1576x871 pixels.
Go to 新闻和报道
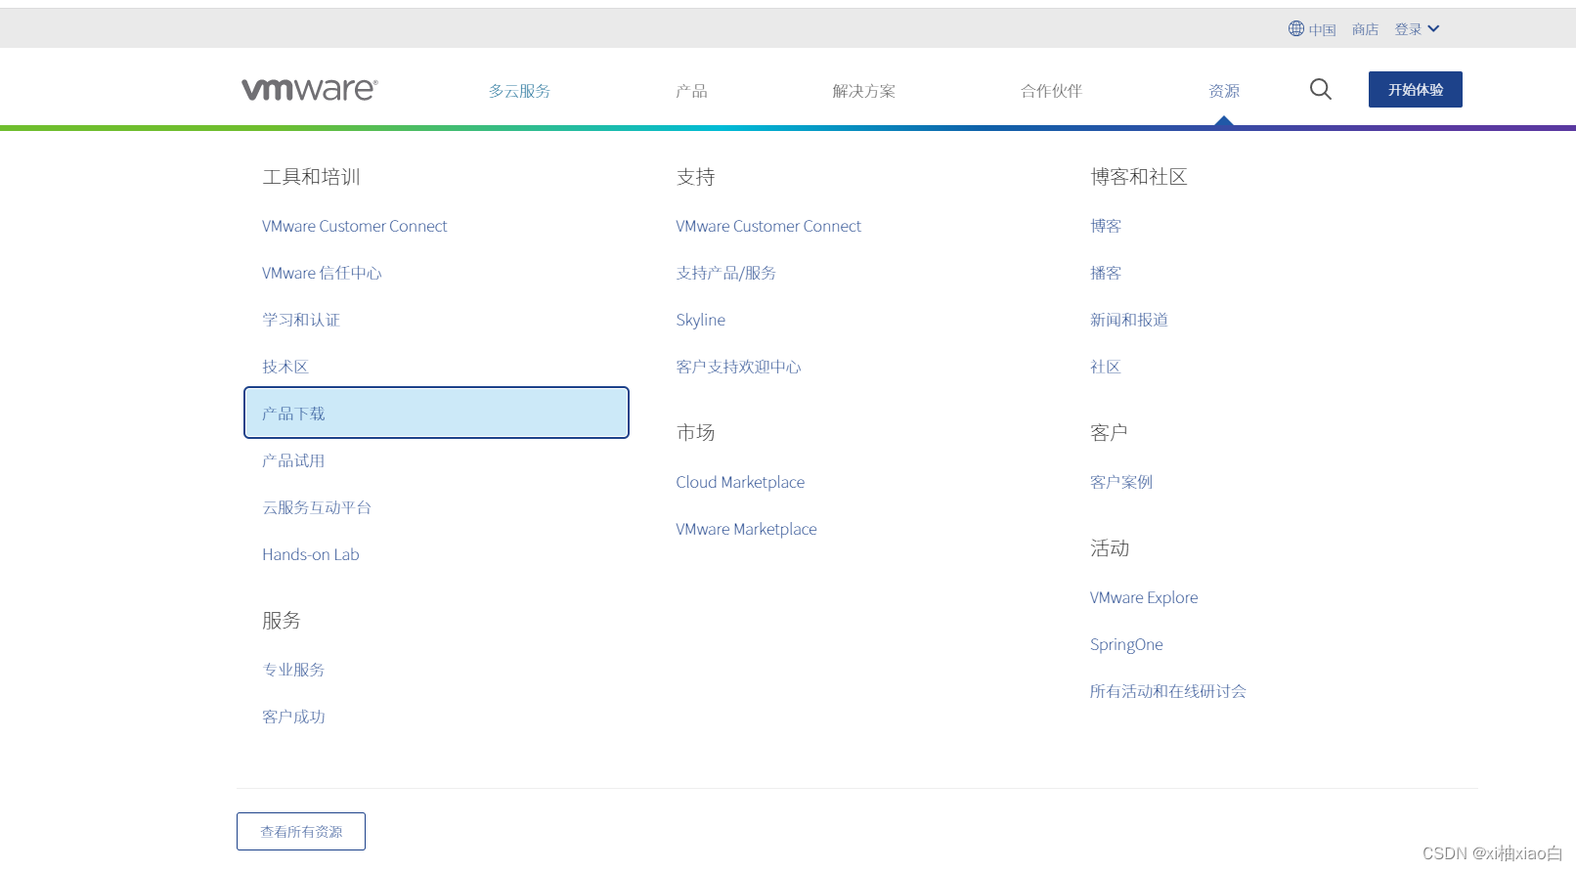[x=1129, y=320]
